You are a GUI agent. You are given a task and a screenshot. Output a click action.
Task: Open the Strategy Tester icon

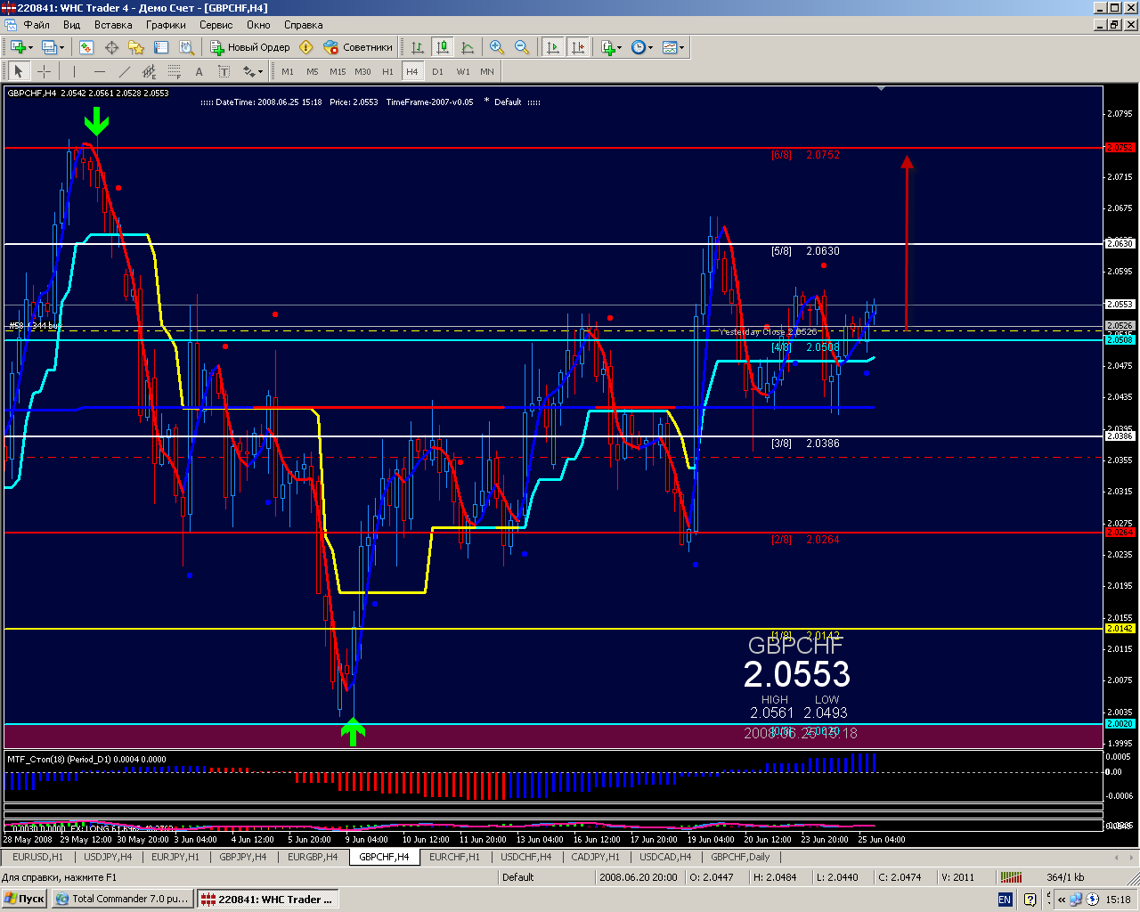[x=186, y=47]
